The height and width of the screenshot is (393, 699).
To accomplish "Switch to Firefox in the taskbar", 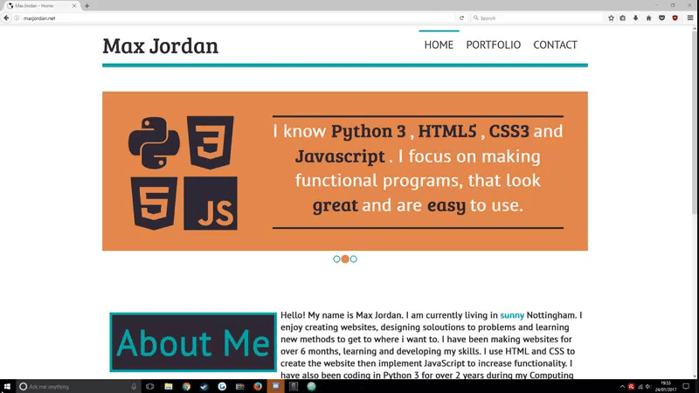I will (x=258, y=386).
